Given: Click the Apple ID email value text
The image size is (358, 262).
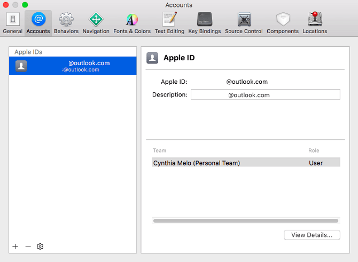Looking at the screenshot, I should point(246,82).
